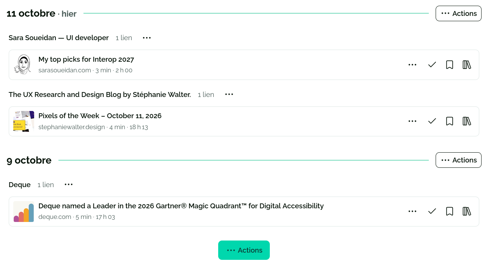Image resolution: width=488 pixels, height=264 pixels.
Task: Open Sara Soueidan feed options menu
Action: (x=147, y=38)
